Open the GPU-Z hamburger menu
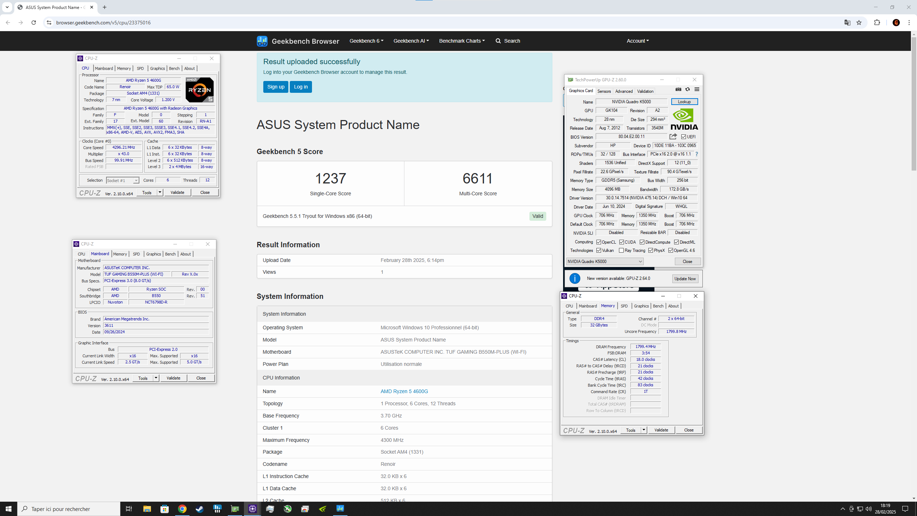The image size is (917, 516). 697,89
